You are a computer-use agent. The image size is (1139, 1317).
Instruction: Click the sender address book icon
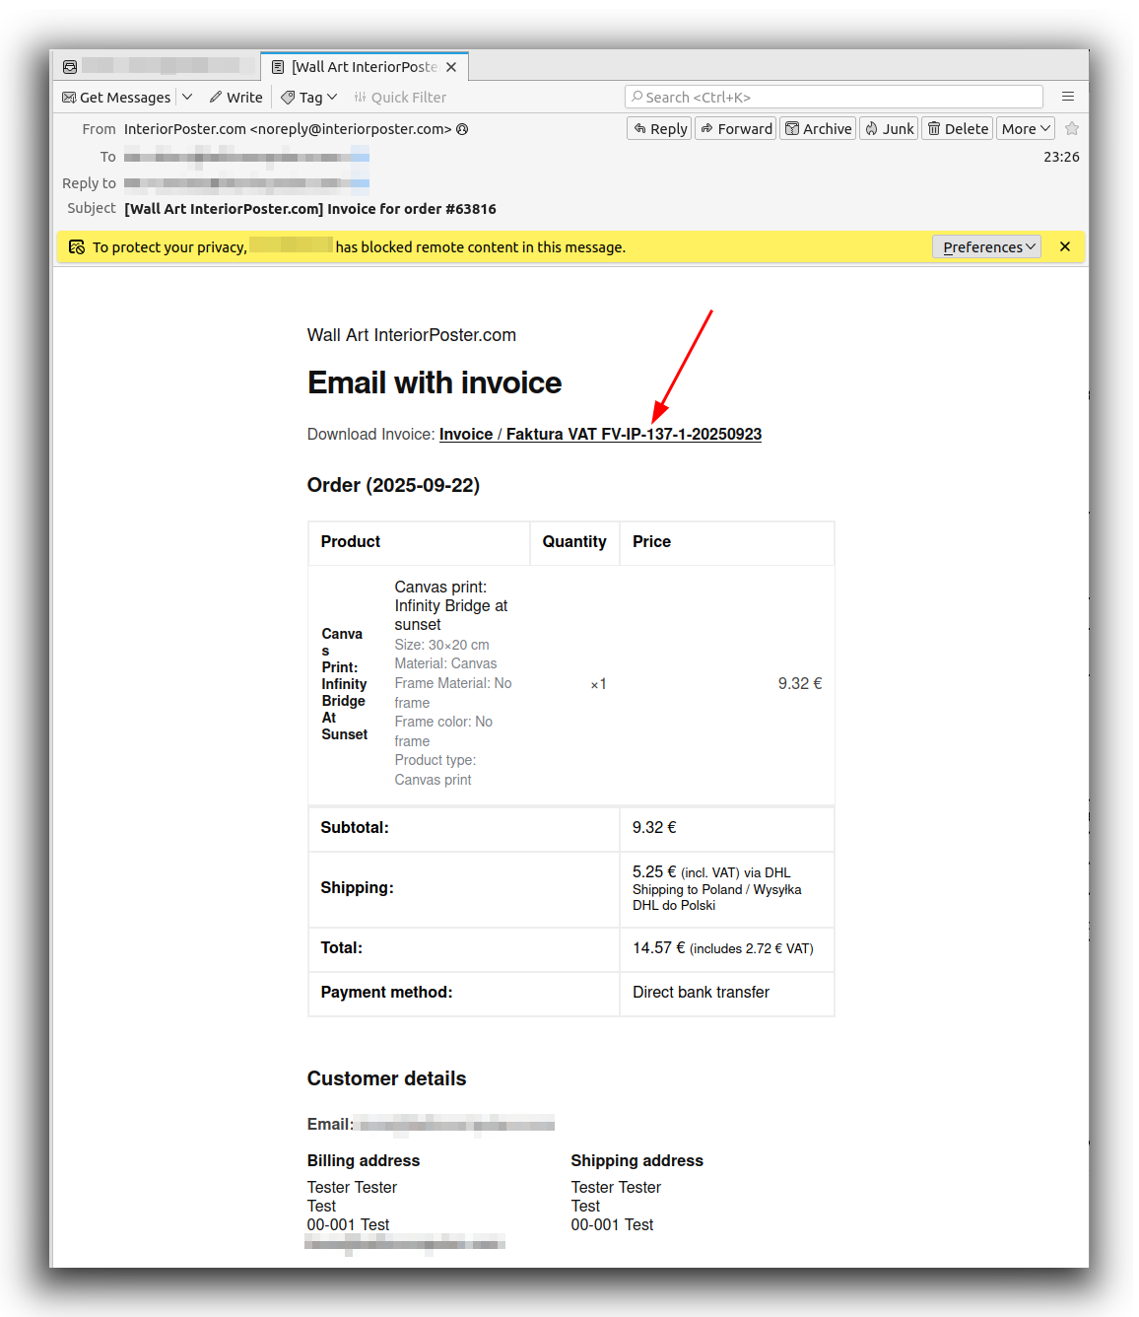[462, 129]
